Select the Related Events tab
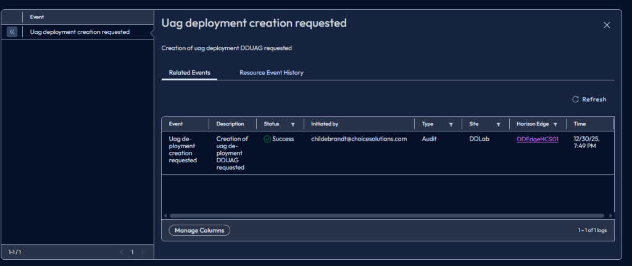Screen dimensions: 632x266 189,73
